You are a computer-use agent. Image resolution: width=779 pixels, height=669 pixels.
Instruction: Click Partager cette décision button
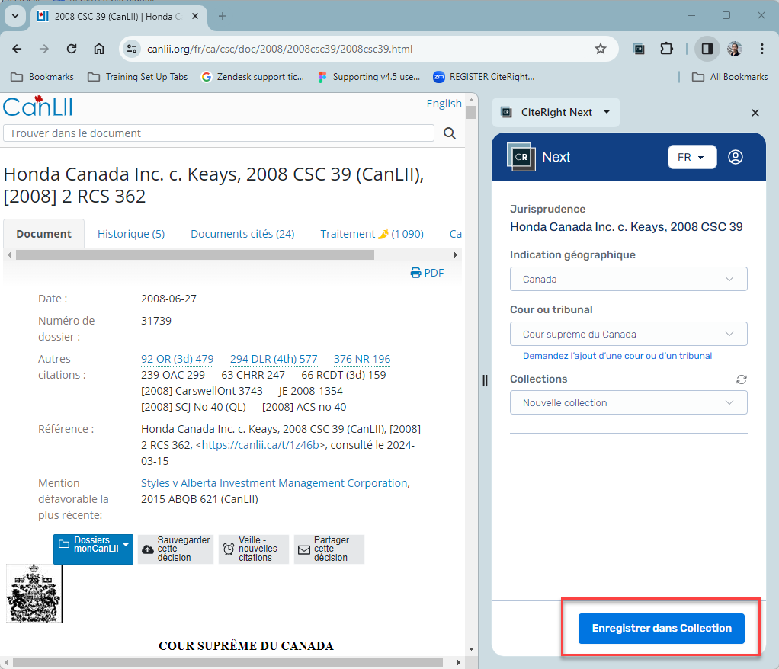coord(329,549)
